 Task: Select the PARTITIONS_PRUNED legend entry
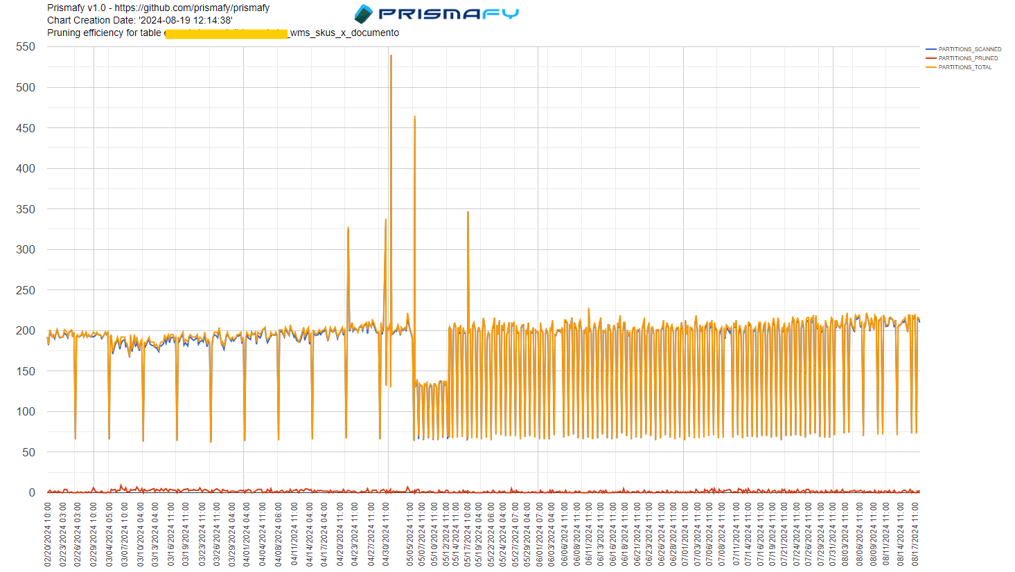[x=962, y=58]
